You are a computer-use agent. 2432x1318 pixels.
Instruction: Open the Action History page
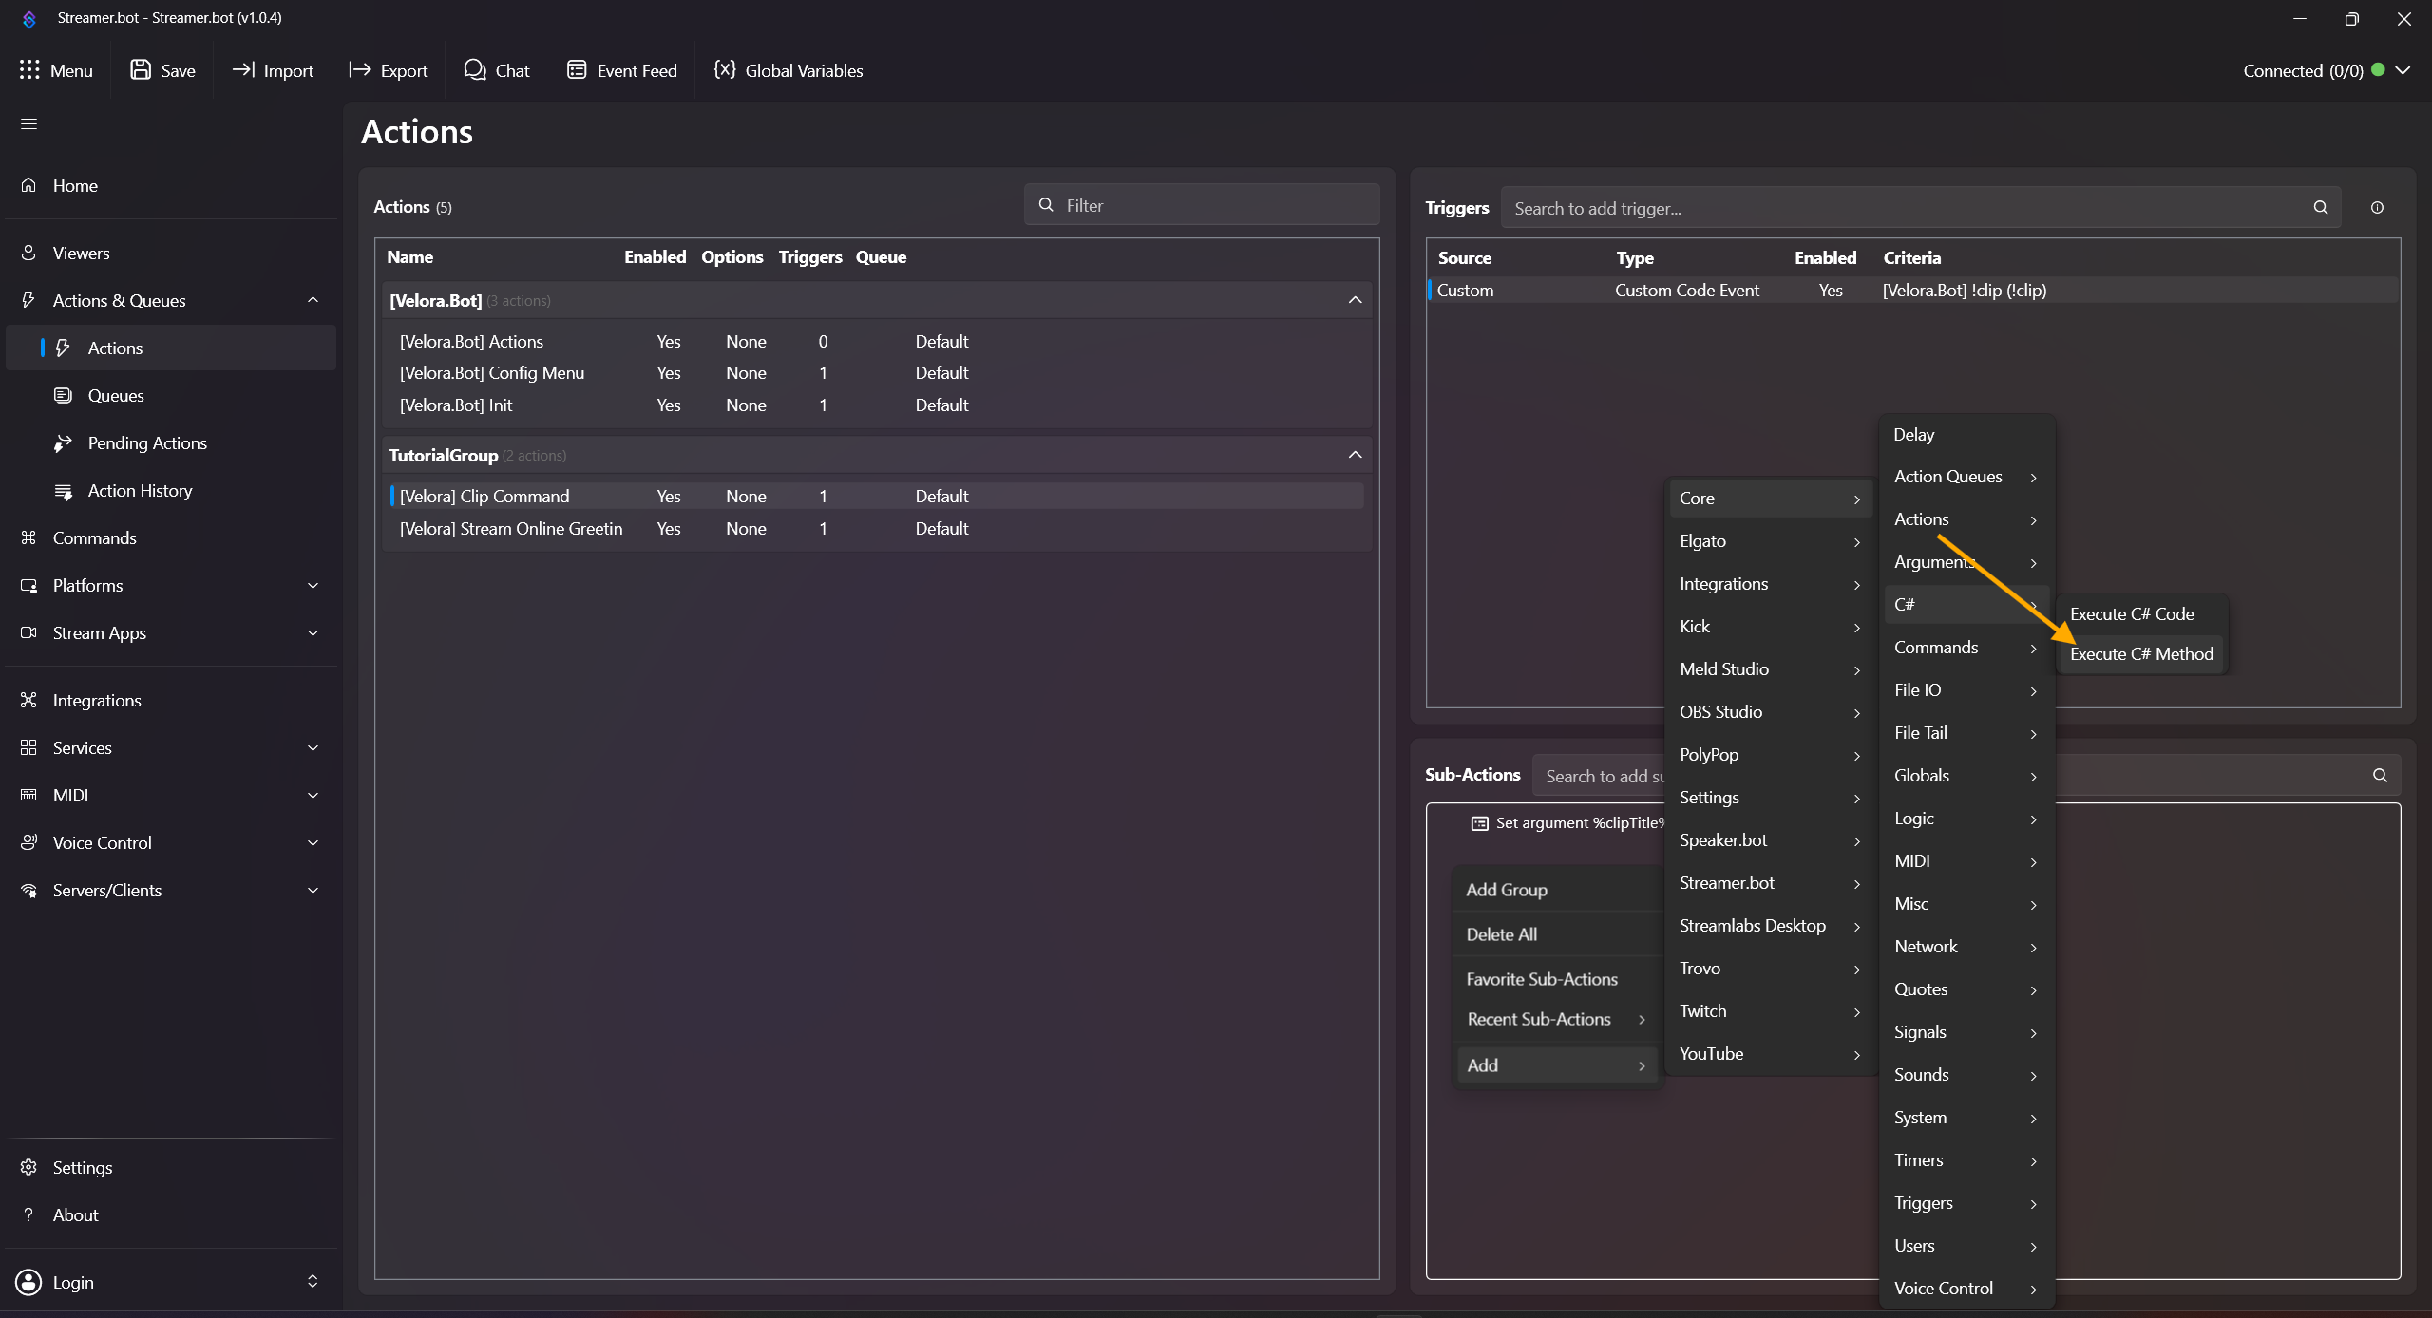(x=140, y=491)
